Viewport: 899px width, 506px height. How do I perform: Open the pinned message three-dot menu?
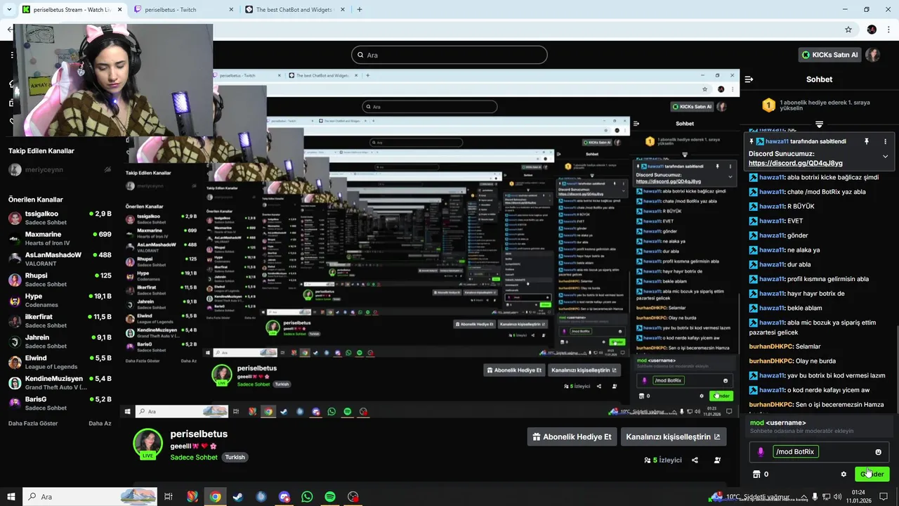[x=885, y=141]
